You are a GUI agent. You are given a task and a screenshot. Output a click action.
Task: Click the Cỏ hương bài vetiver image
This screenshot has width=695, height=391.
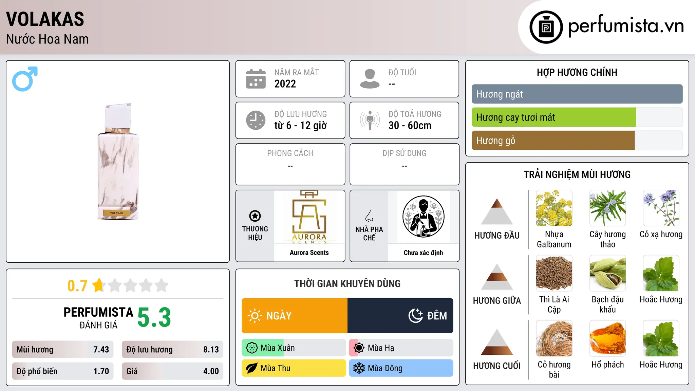pyautogui.click(x=554, y=338)
